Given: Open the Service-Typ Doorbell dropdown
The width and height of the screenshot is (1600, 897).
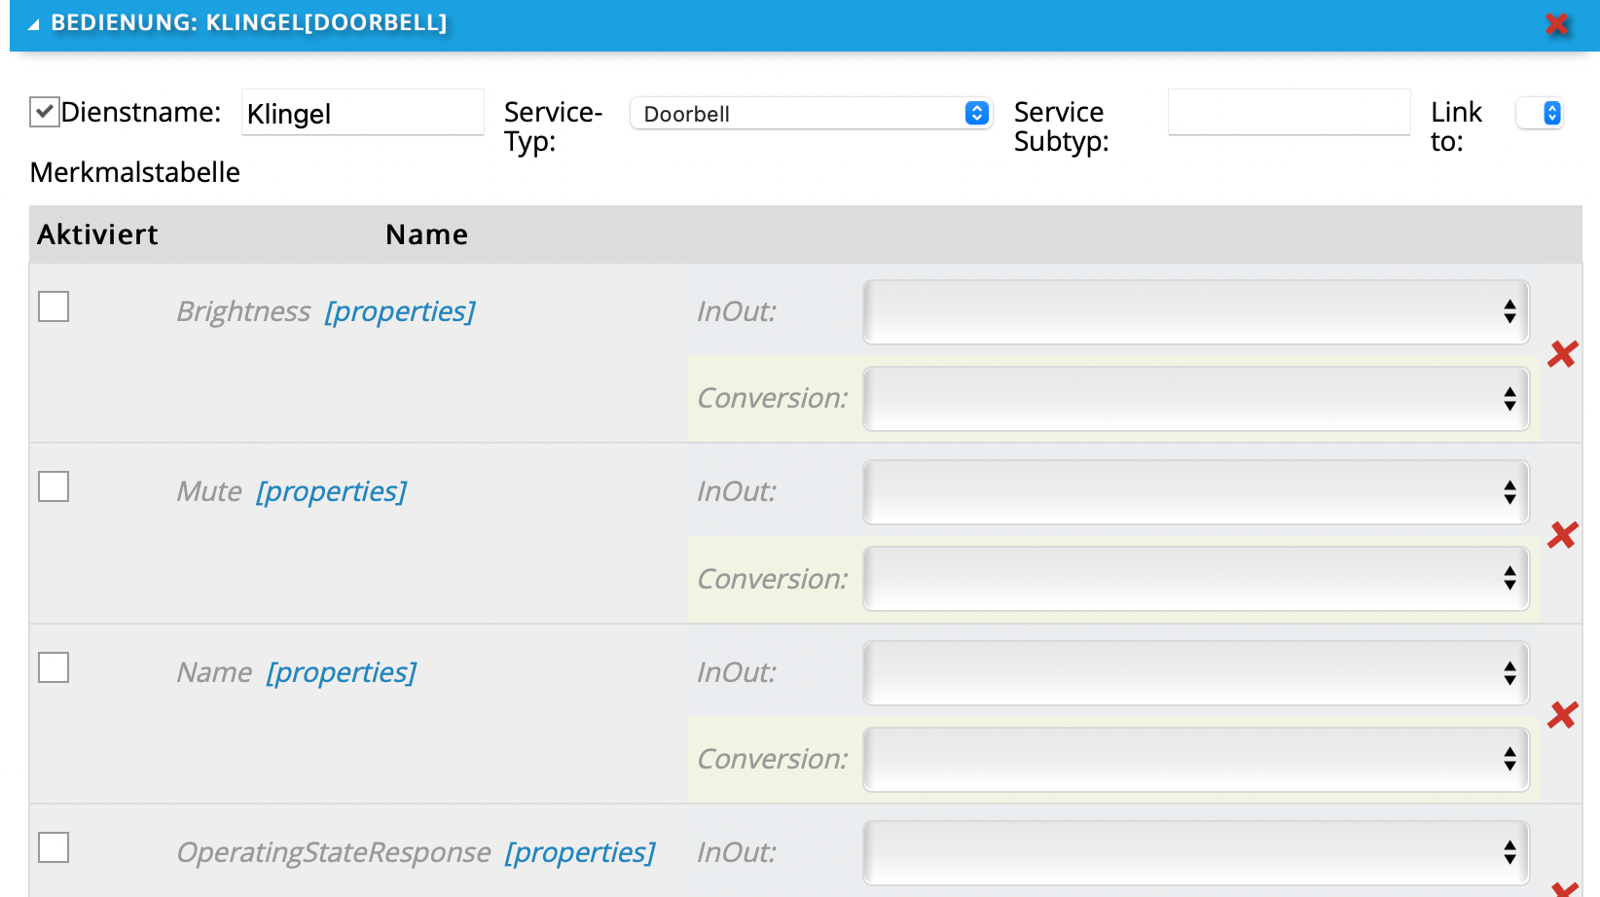Looking at the screenshot, I should coord(810,114).
